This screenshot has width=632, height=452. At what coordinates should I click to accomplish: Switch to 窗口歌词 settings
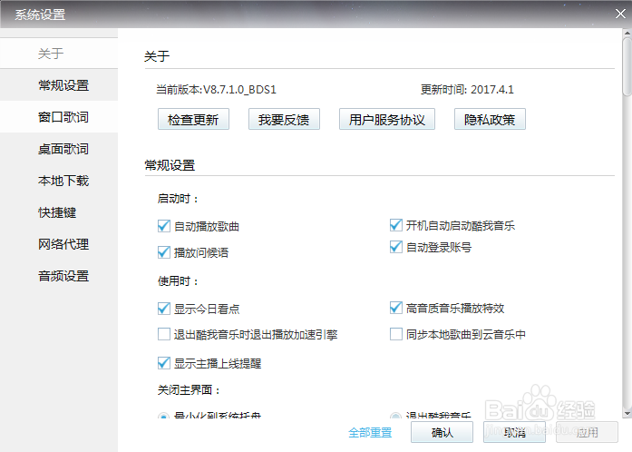[59, 117]
